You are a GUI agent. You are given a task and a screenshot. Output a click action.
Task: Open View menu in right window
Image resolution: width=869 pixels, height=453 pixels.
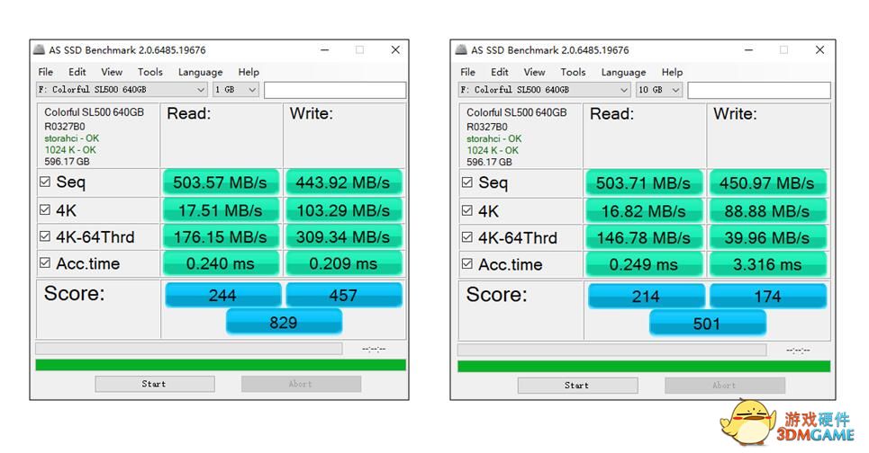pyautogui.click(x=534, y=72)
